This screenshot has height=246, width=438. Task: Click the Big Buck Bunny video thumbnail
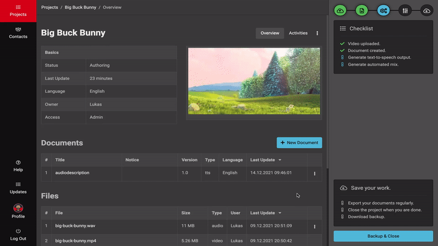254,81
